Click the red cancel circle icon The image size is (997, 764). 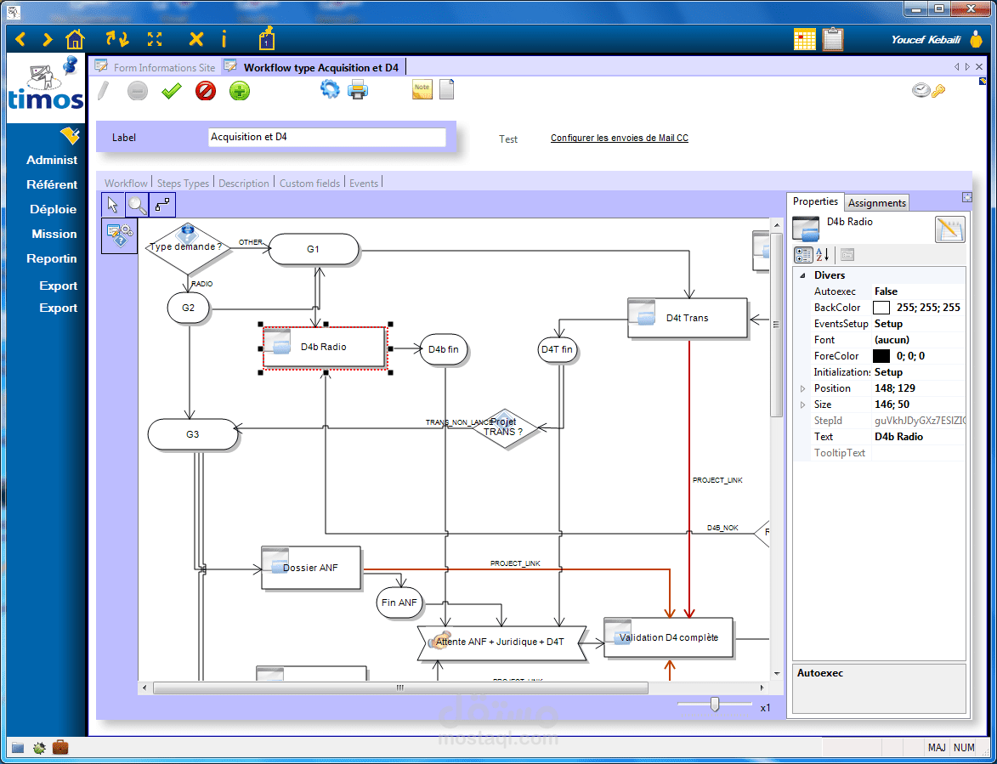206,91
